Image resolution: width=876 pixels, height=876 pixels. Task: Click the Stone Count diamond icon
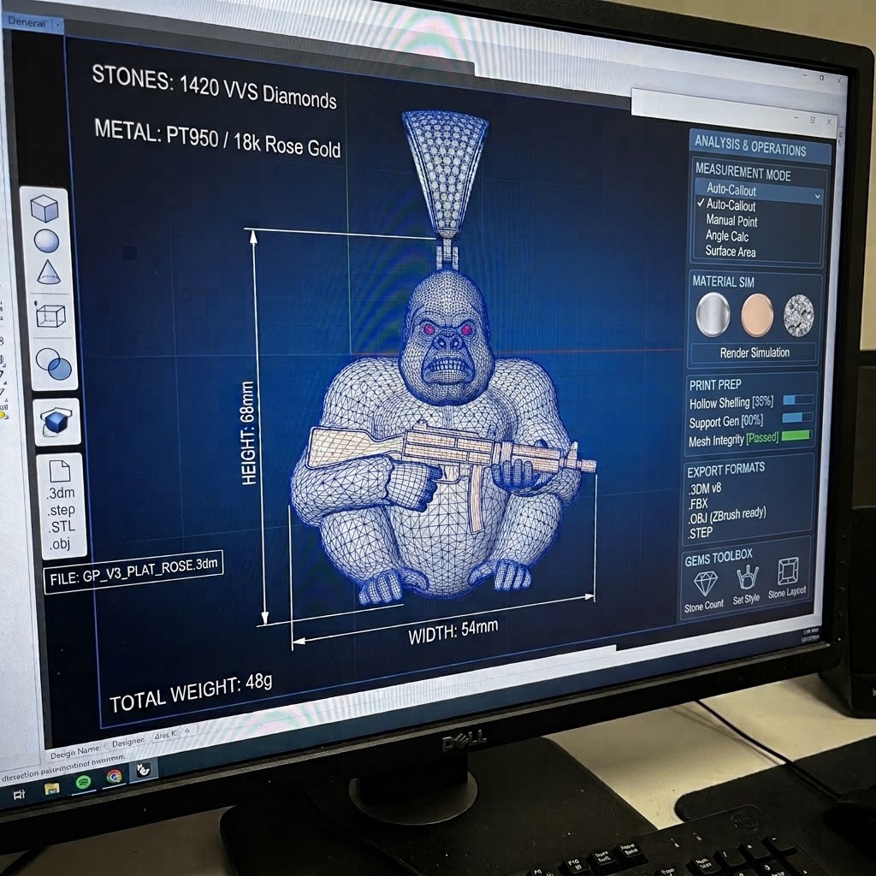[705, 583]
